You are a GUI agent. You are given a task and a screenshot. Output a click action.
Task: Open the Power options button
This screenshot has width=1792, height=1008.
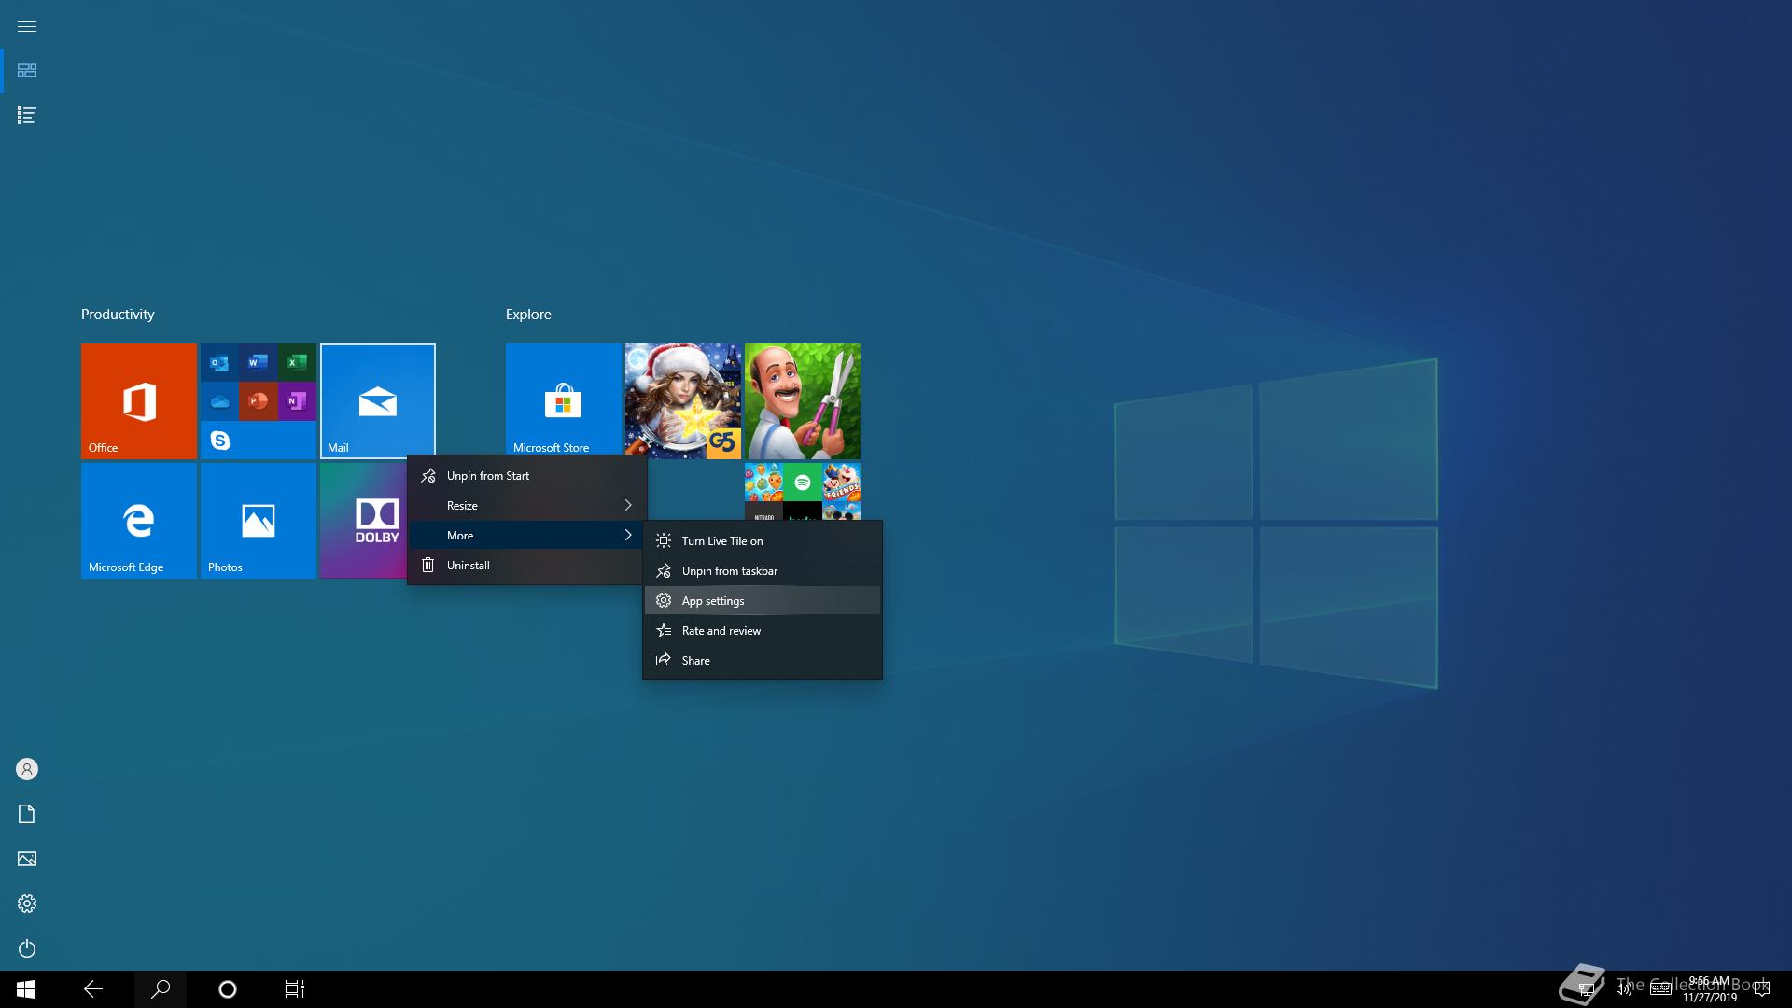coord(27,948)
